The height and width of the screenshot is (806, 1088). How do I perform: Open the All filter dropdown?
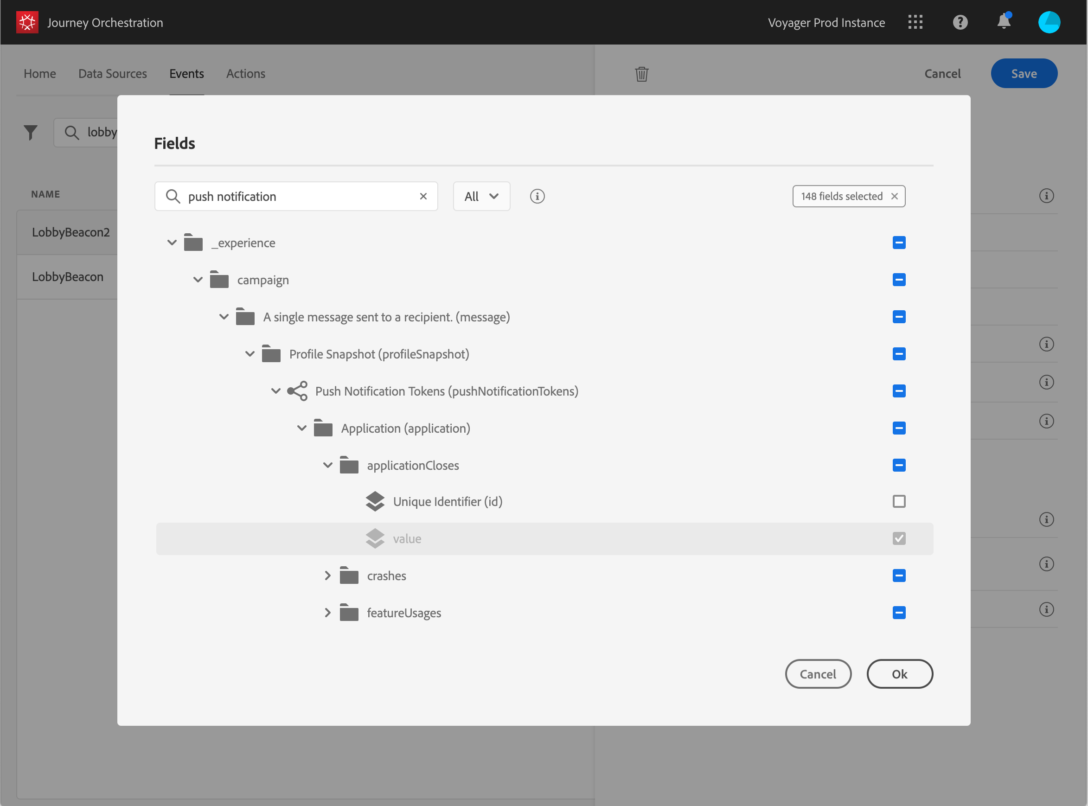(x=481, y=196)
